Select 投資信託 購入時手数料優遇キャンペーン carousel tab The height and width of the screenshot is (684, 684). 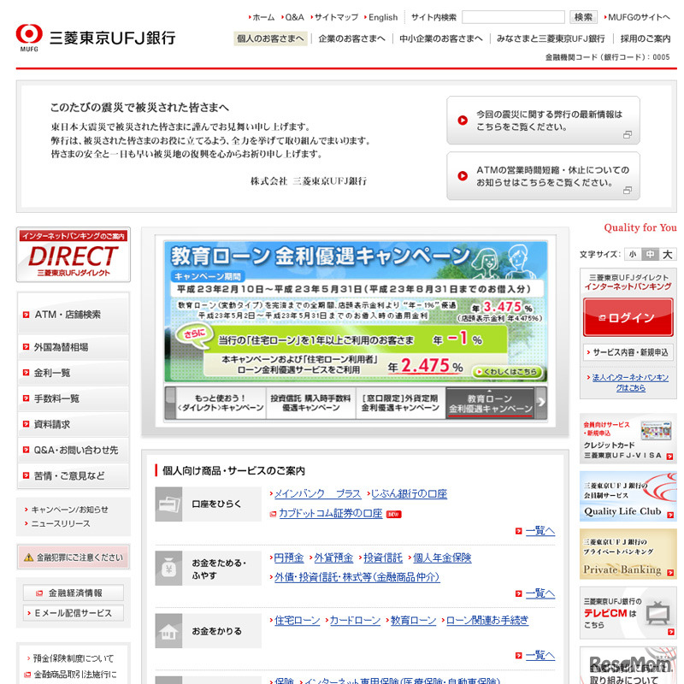pyautogui.click(x=310, y=403)
